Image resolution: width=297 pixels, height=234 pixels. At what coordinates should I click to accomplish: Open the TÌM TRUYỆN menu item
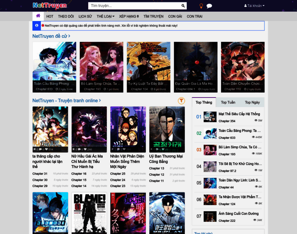[x=154, y=16]
